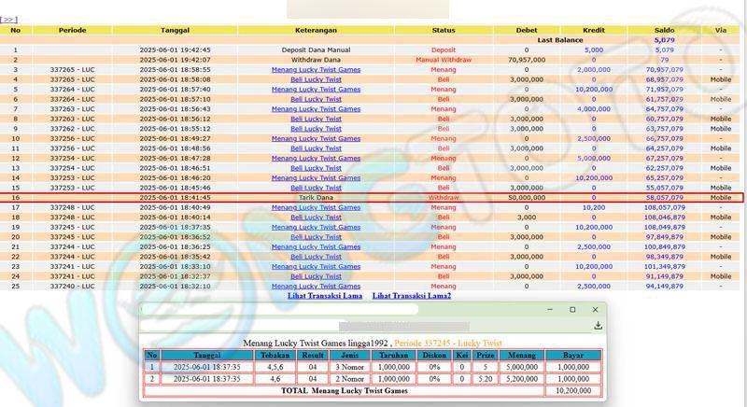Open Beli Lucky Twist link in row 4
Screen dimensions: 747x407
click(x=316, y=79)
